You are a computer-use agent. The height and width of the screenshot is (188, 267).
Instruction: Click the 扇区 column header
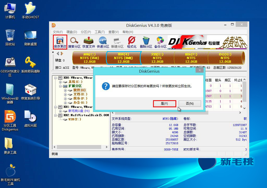click(228, 80)
